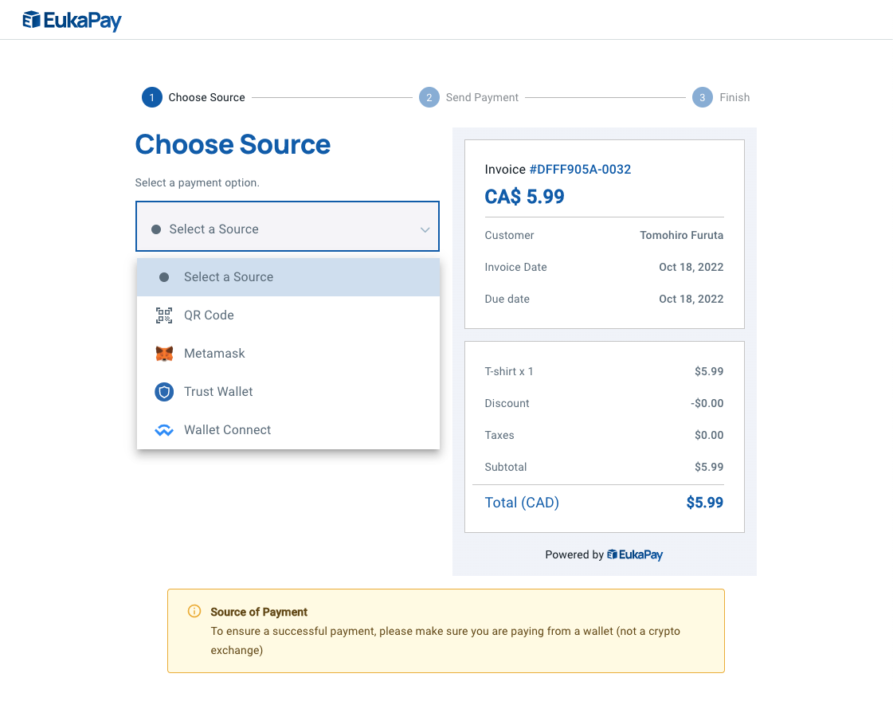This screenshot has height=701, width=893.
Task: Click the T-shirt price $5.99
Action: [709, 371]
